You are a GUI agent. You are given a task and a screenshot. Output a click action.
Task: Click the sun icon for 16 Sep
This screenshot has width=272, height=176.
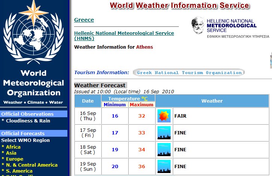[x=164, y=116]
